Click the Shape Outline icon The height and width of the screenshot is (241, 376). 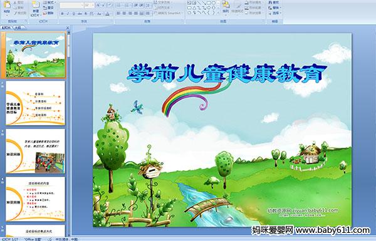pyautogui.click(x=247, y=8)
